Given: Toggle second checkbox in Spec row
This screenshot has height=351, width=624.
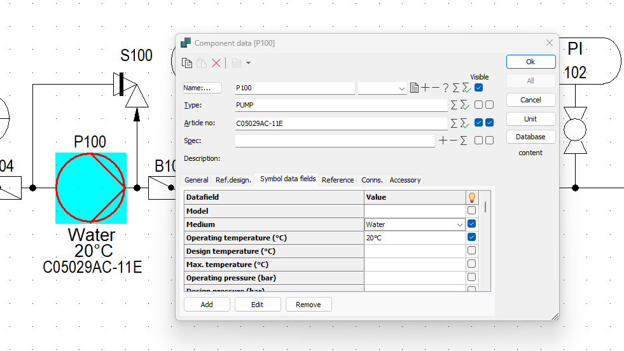Looking at the screenshot, I should point(490,140).
